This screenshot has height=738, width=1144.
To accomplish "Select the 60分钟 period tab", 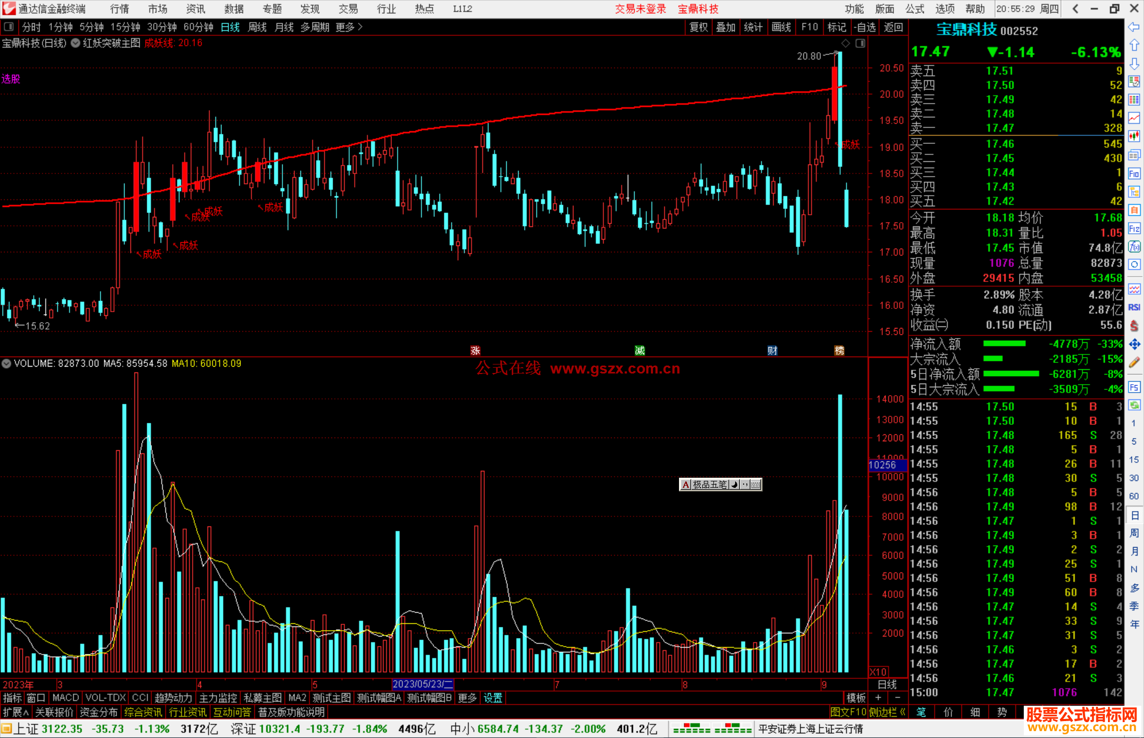I will click(x=198, y=27).
